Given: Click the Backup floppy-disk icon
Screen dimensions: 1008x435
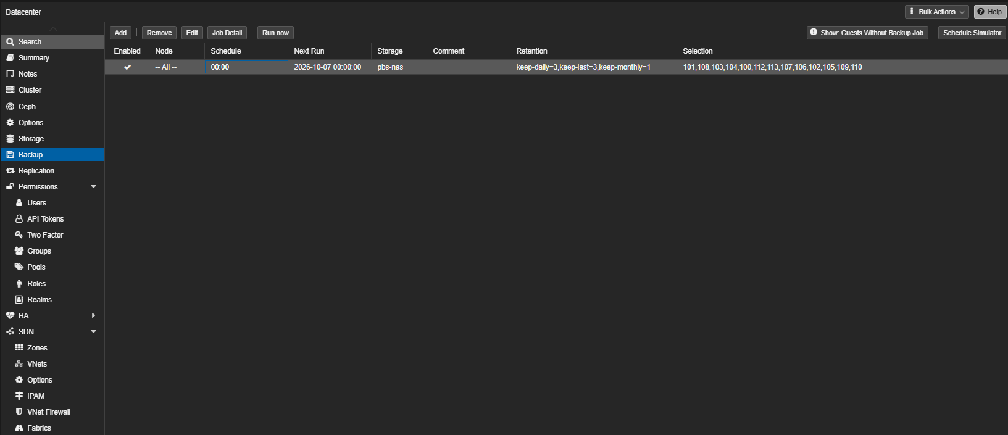Looking at the screenshot, I should [x=10, y=155].
